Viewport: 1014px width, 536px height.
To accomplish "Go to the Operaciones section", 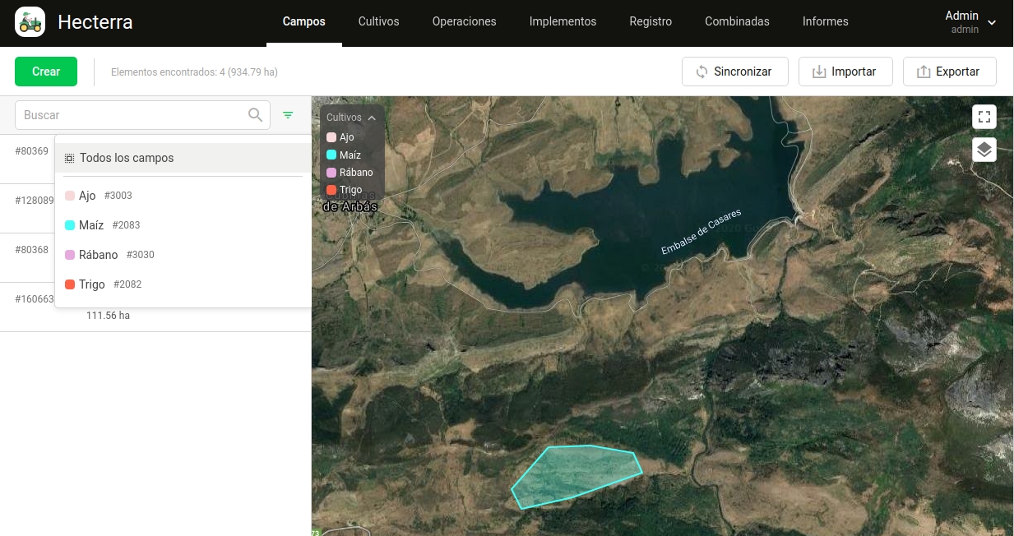I will click(x=464, y=21).
